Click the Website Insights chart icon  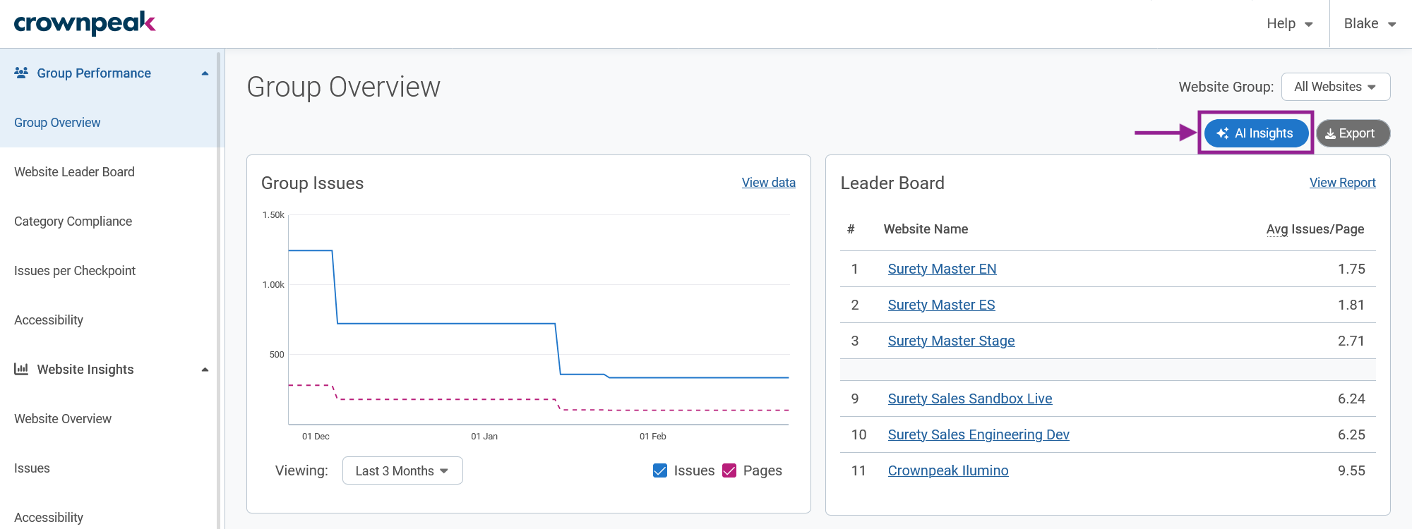[21, 369]
